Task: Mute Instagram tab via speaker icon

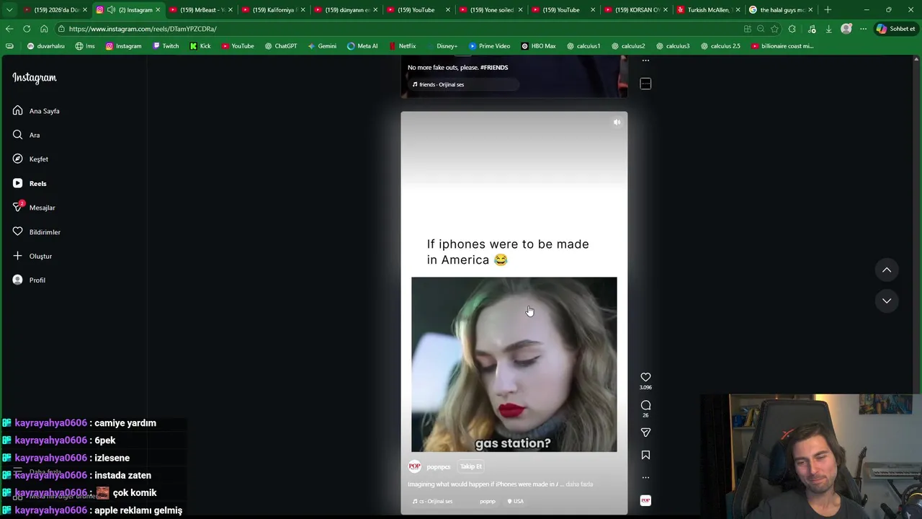Action: coord(111,10)
